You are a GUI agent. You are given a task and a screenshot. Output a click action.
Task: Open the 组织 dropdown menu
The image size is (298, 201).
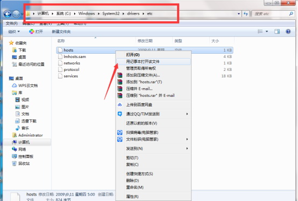[x=14, y=32]
